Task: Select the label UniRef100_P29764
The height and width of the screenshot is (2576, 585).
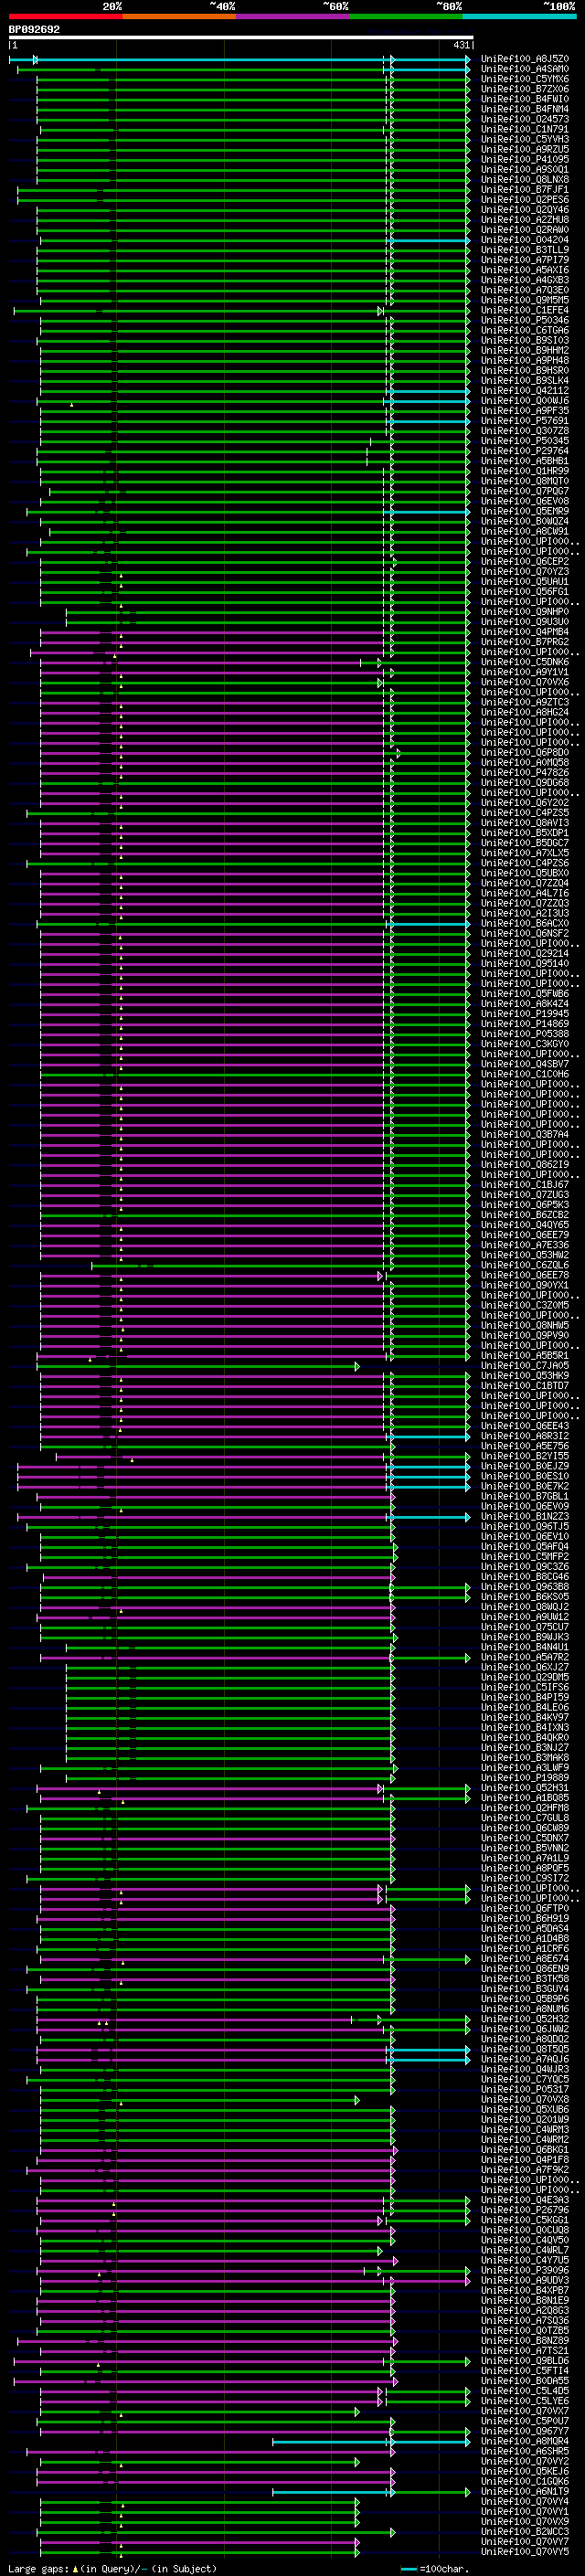Action: [x=525, y=451]
